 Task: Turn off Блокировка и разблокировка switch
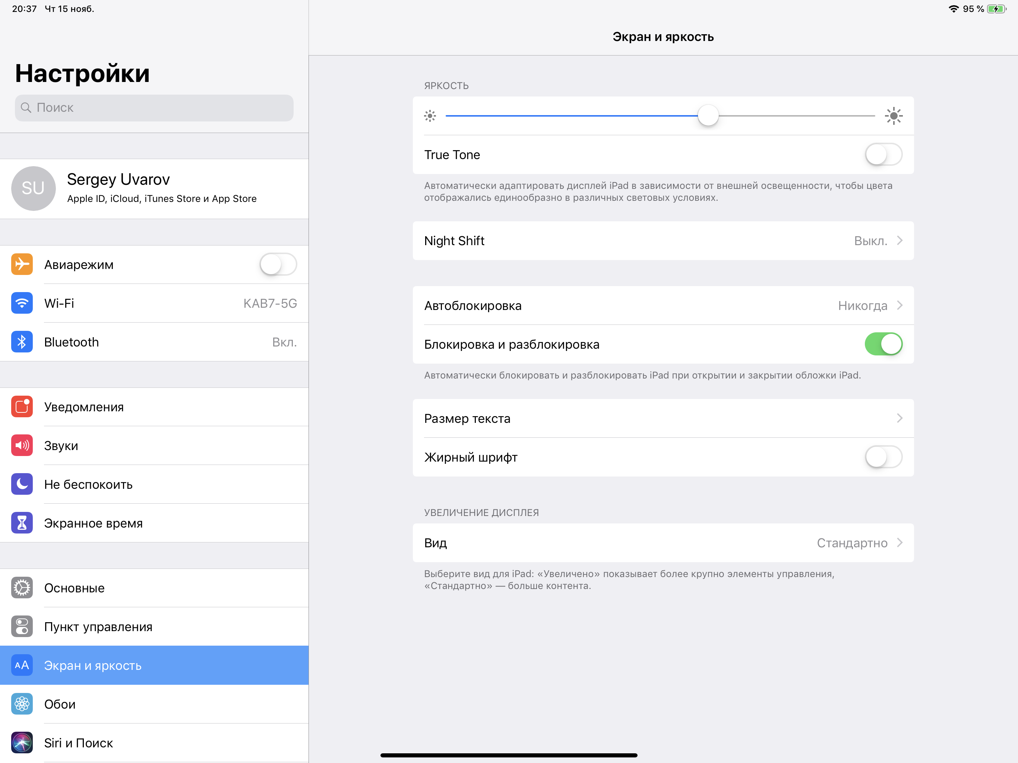[883, 344]
